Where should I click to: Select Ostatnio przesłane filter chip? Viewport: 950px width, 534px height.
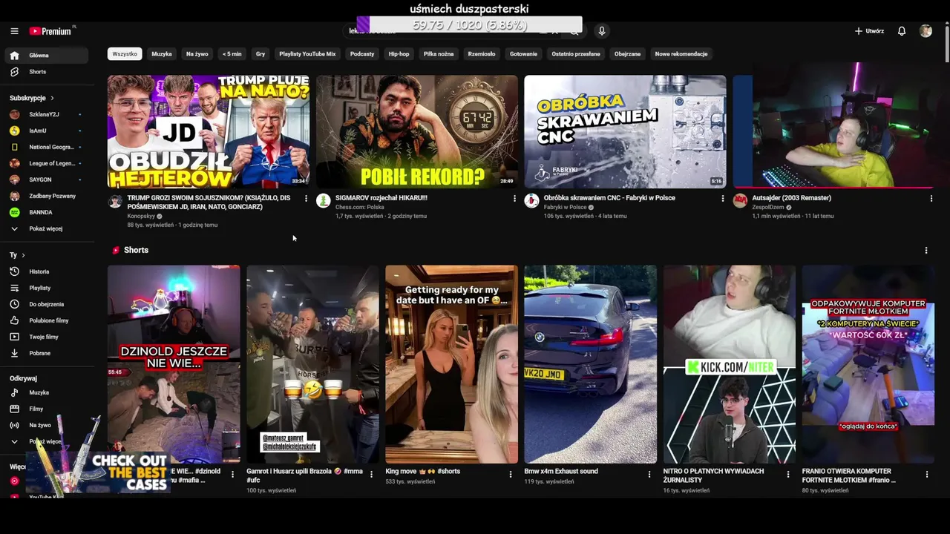coord(576,54)
